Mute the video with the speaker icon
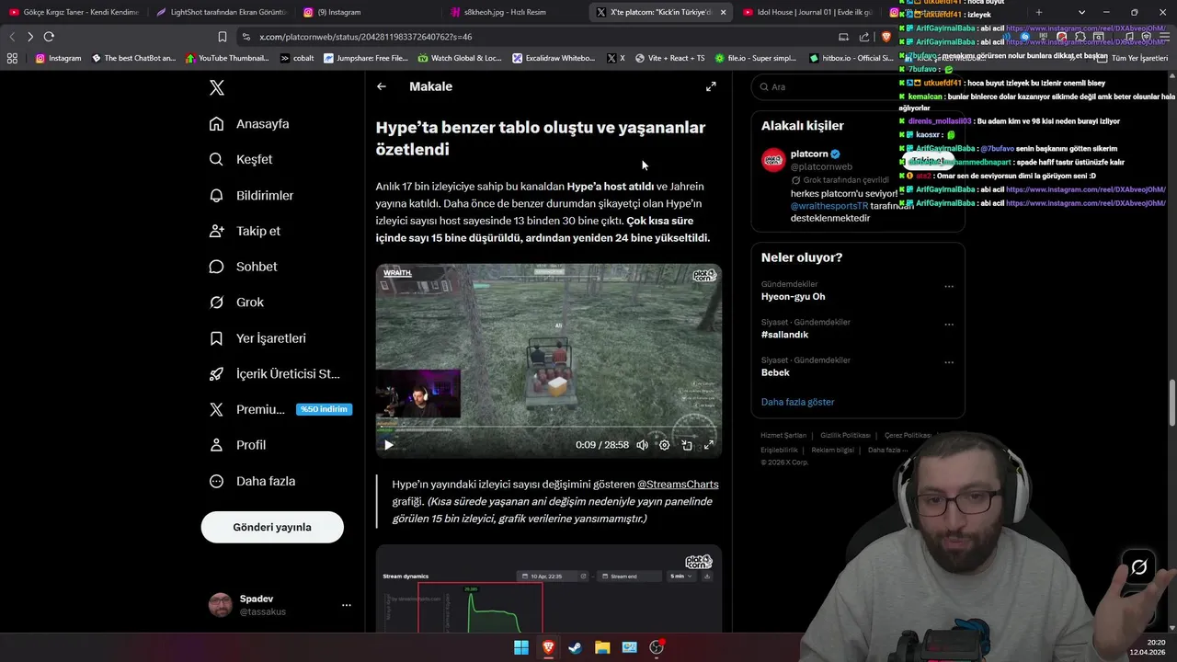 click(x=642, y=445)
